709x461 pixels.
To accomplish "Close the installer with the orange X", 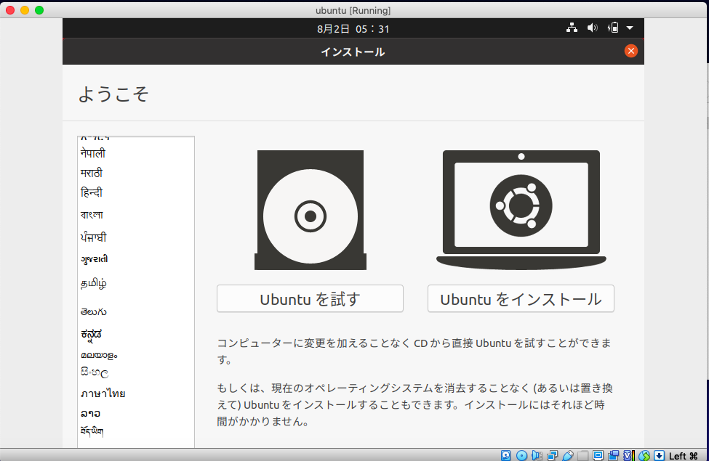I will [x=630, y=51].
